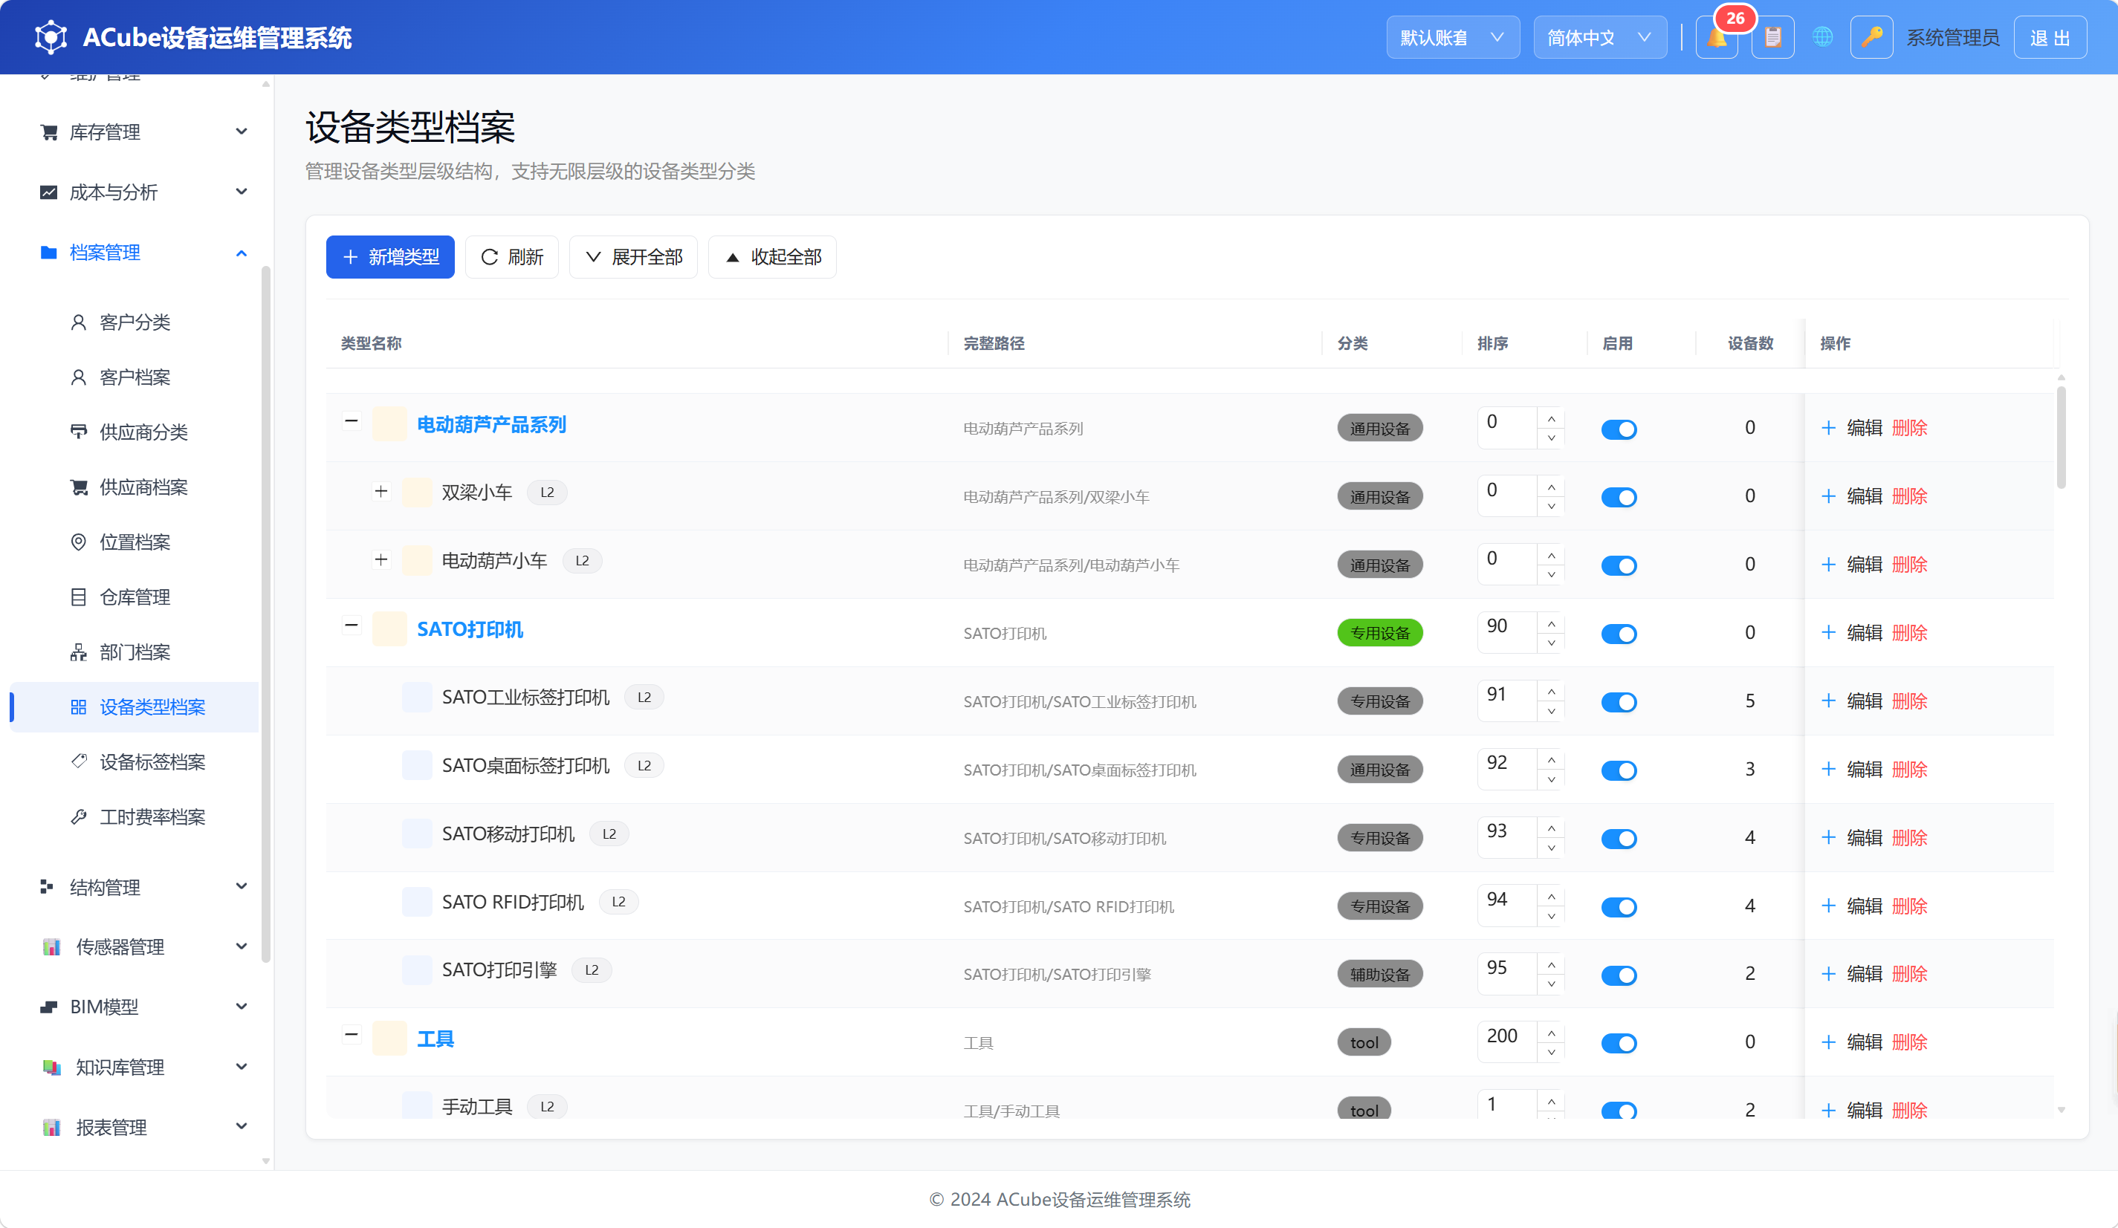The image size is (2118, 1228).
Task: Click the type icon beside SATO工业标签打印机
Action: click(x=417, y=697)
